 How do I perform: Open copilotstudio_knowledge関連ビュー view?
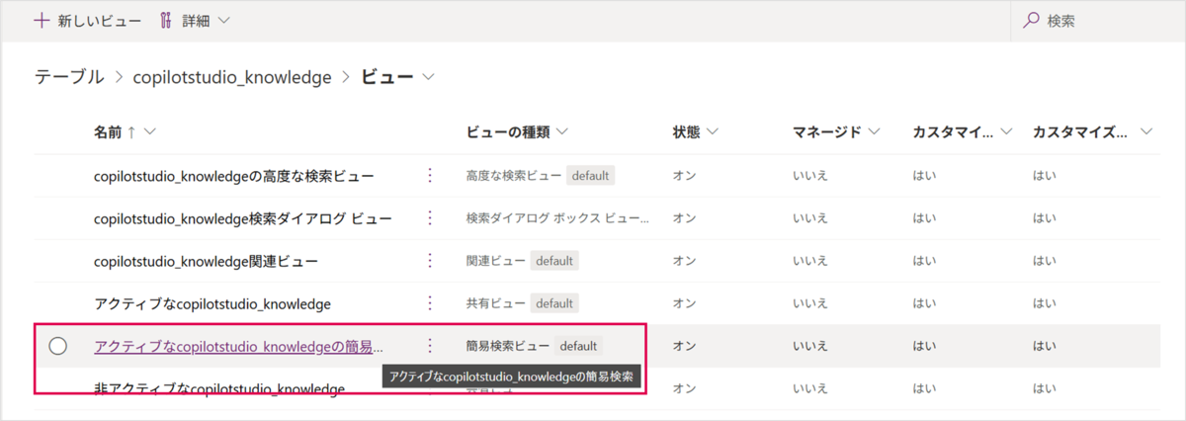pos(206,261)
